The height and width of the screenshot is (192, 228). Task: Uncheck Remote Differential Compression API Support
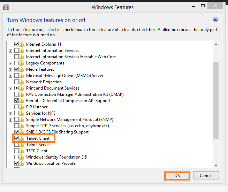click(17, 100)
